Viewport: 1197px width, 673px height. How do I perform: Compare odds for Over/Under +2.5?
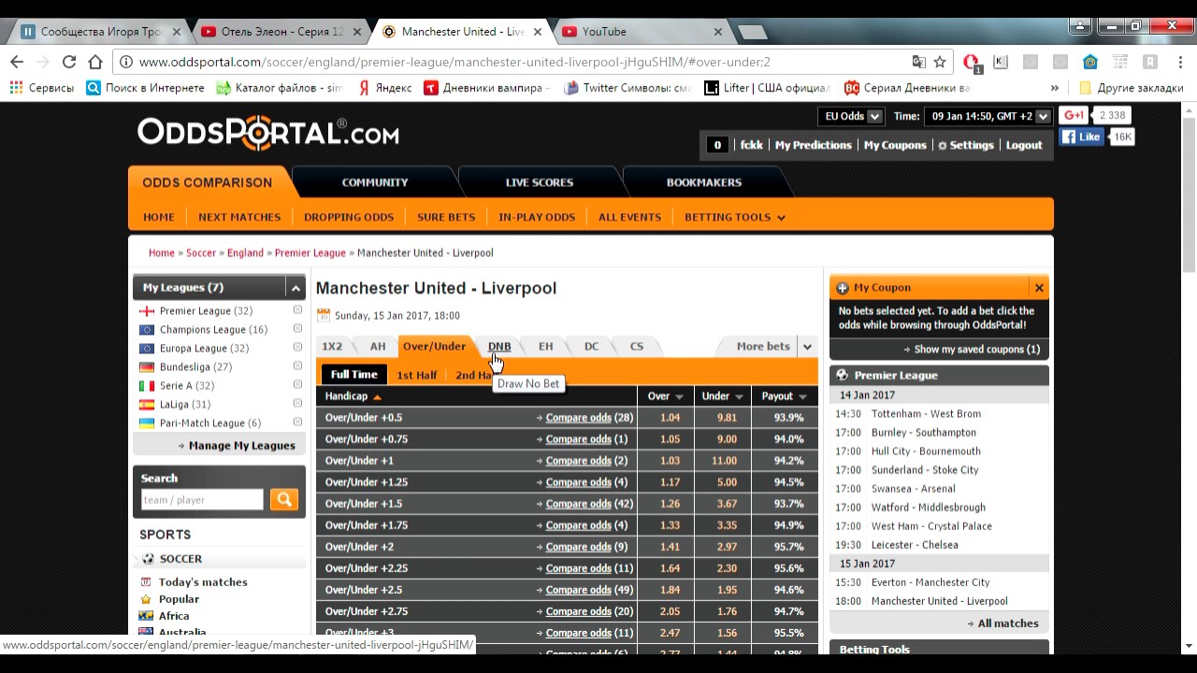(578, 590)
